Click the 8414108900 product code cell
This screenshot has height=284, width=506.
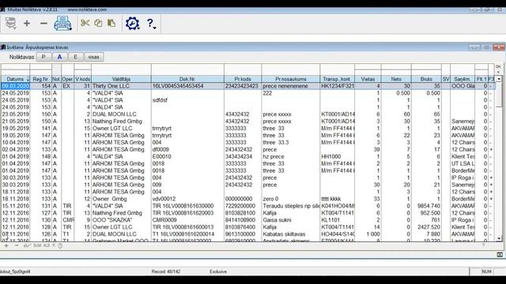(x=243, y=220)
